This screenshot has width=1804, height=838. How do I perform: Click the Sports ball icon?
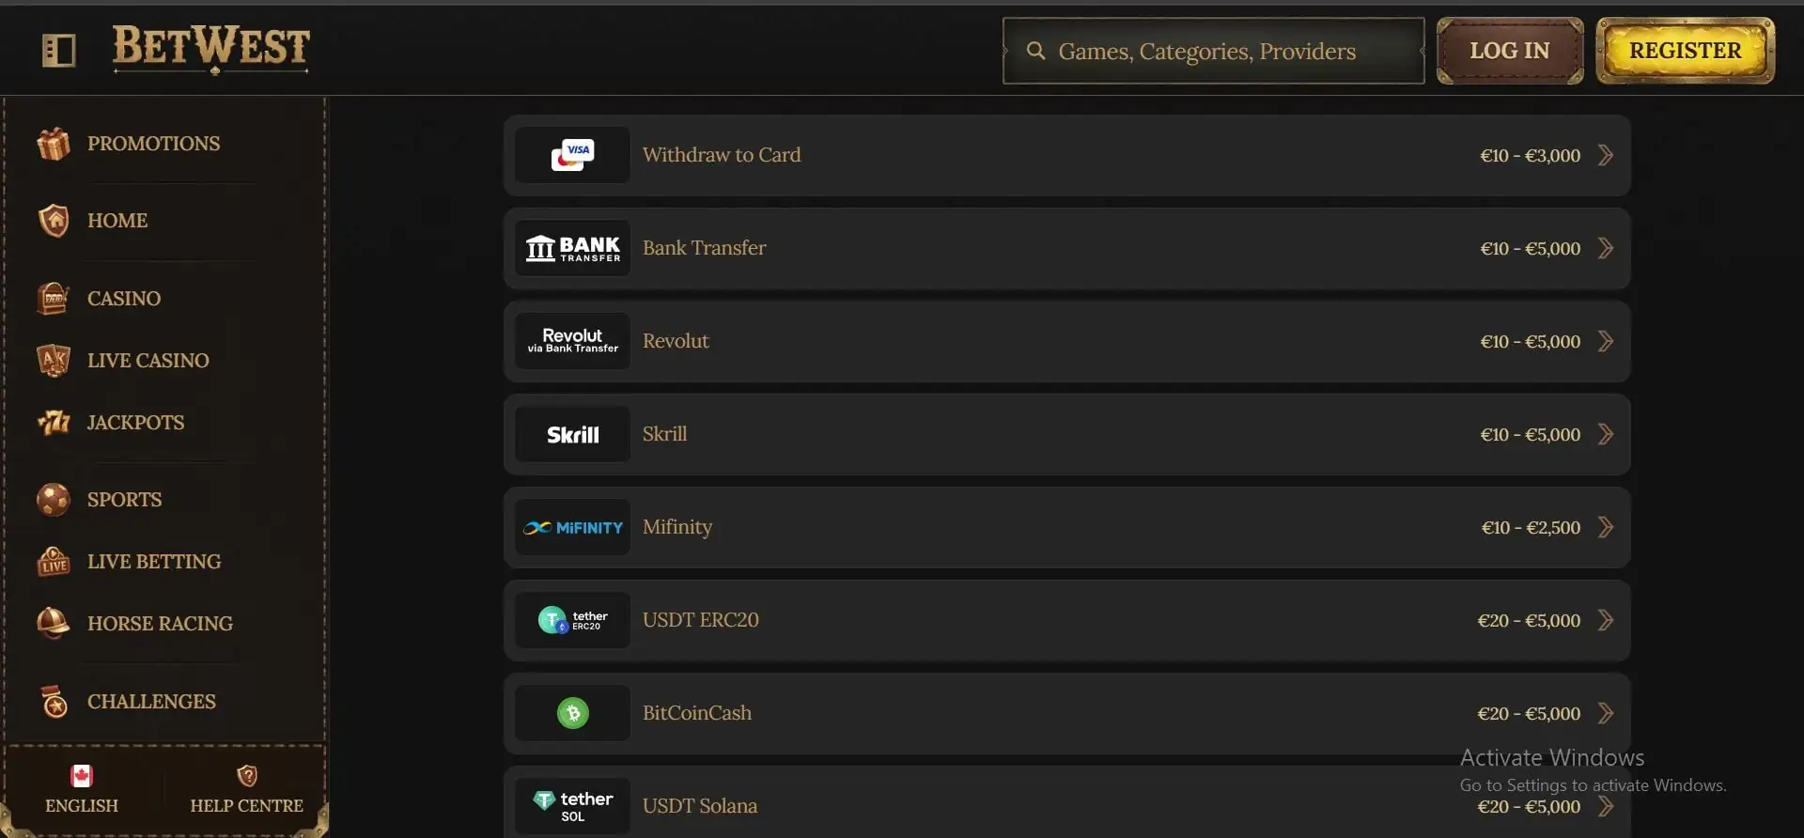click(54, 500)
